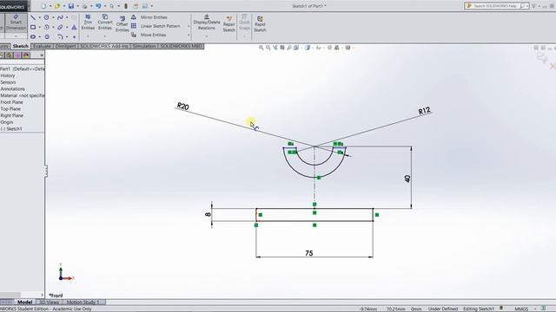Toggle Quick Snaps

[244, 23]
